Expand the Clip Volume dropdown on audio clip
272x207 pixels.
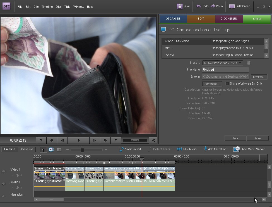174,181
